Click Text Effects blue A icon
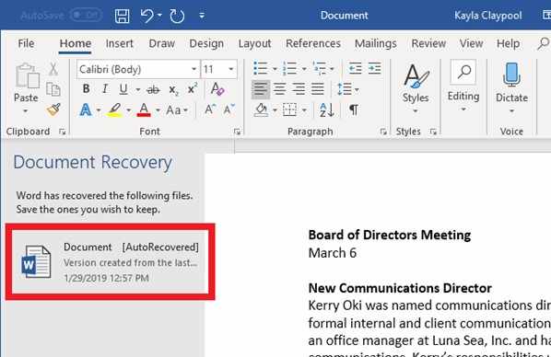Viewport: 551px width, 357px height. (86, 110)
